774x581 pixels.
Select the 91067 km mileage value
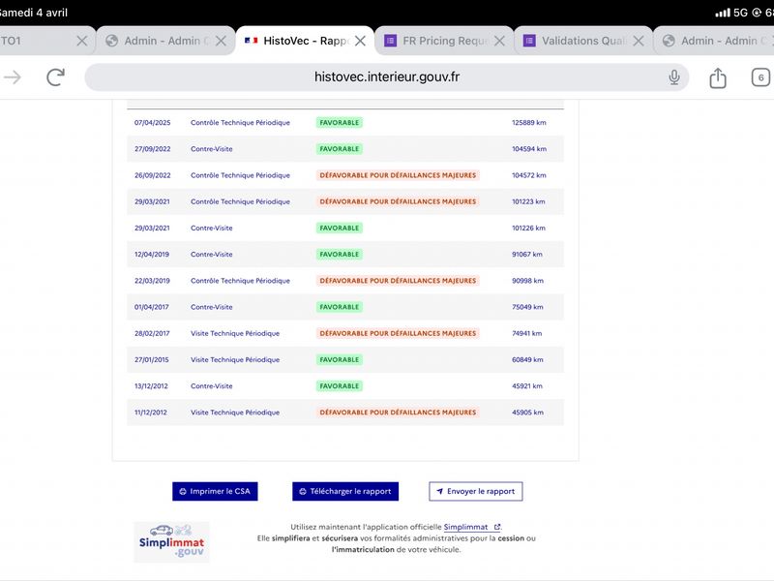pos(526,255)
